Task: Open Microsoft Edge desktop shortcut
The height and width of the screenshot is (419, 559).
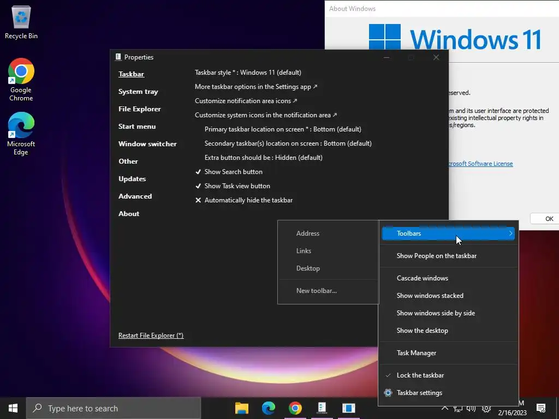Action: (x=21, y=134)
